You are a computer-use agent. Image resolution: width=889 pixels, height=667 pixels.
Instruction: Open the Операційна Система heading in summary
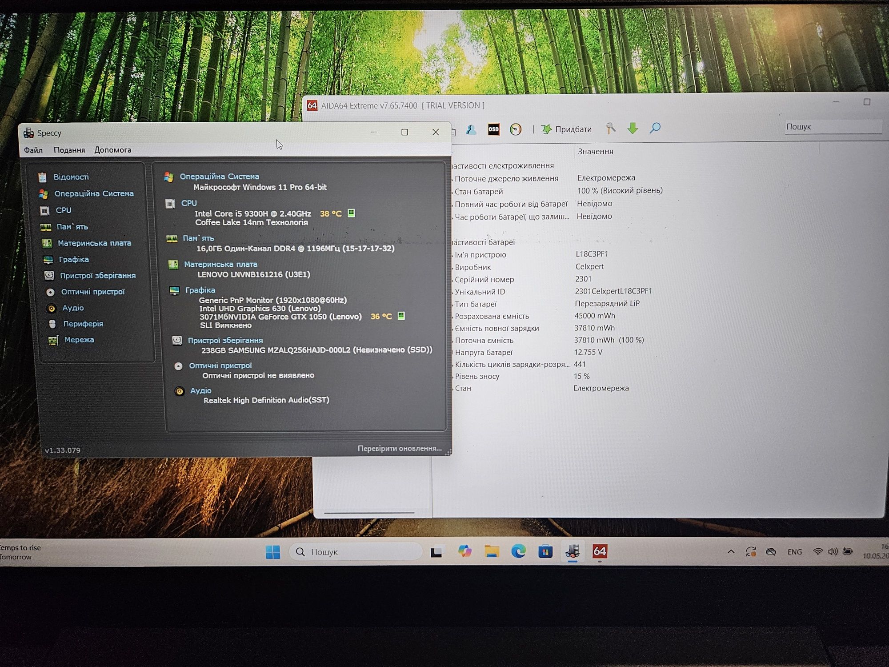219,177
